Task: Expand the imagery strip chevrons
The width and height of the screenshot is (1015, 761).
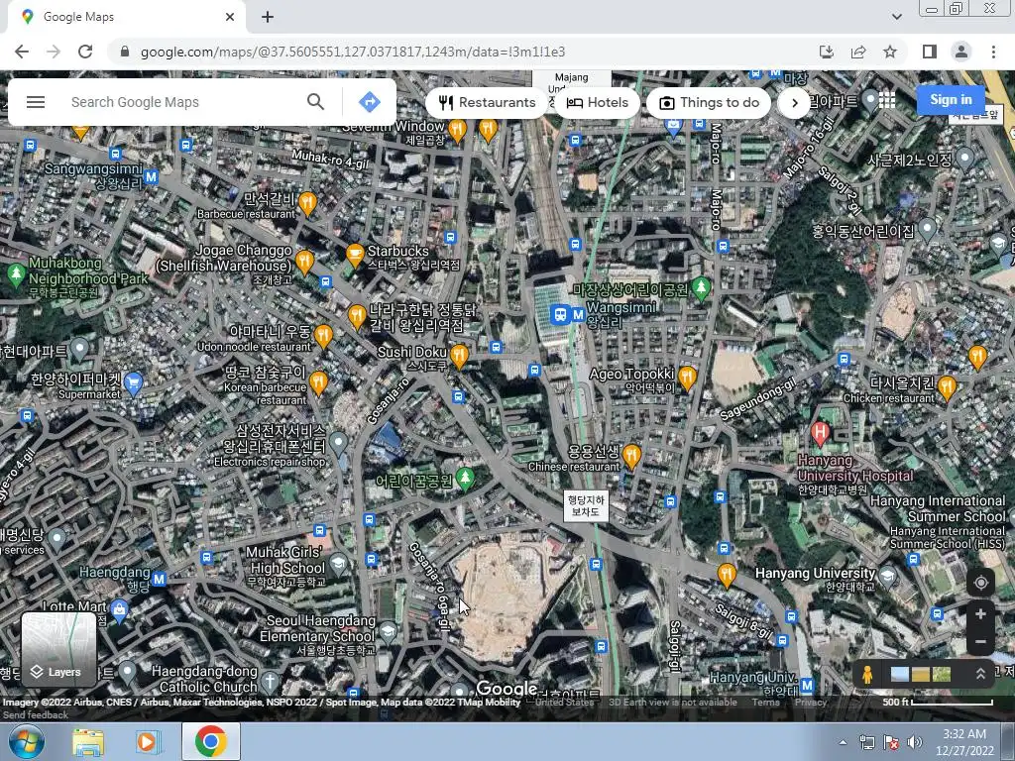Action: pyautogui.click(x=980, y=674)
